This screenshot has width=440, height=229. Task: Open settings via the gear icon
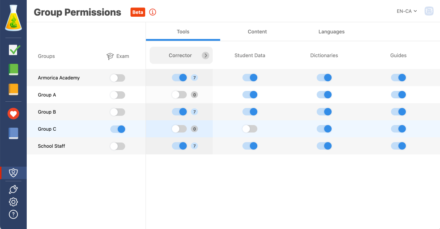point(13,202)
